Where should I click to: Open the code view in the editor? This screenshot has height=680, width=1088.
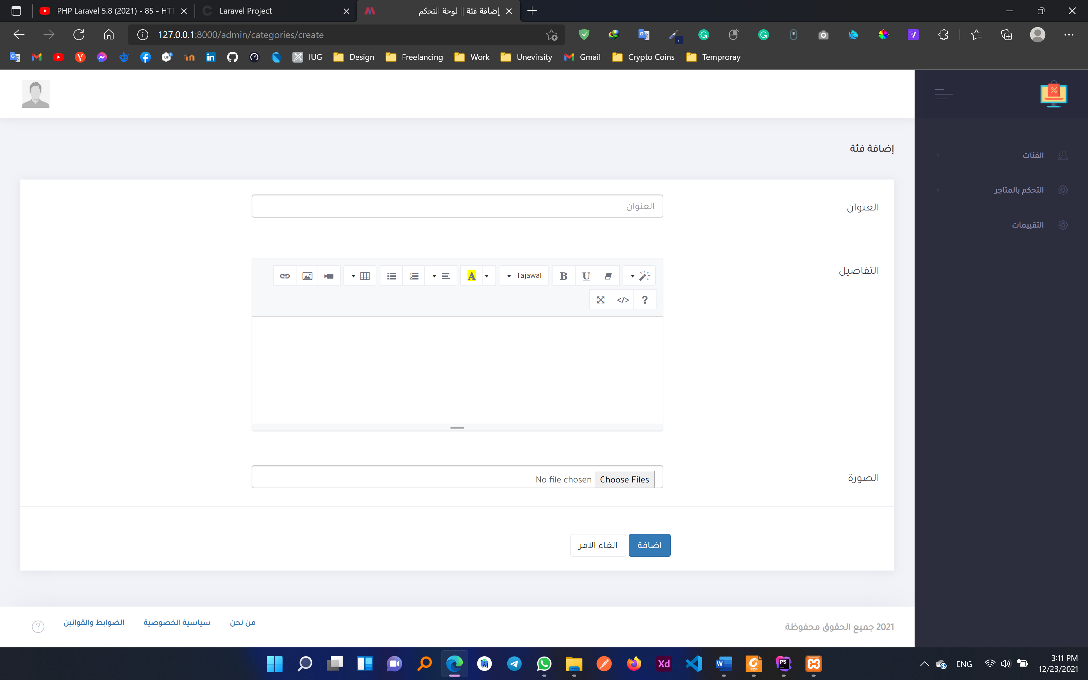pyautogui.click(x=623, y=299)
